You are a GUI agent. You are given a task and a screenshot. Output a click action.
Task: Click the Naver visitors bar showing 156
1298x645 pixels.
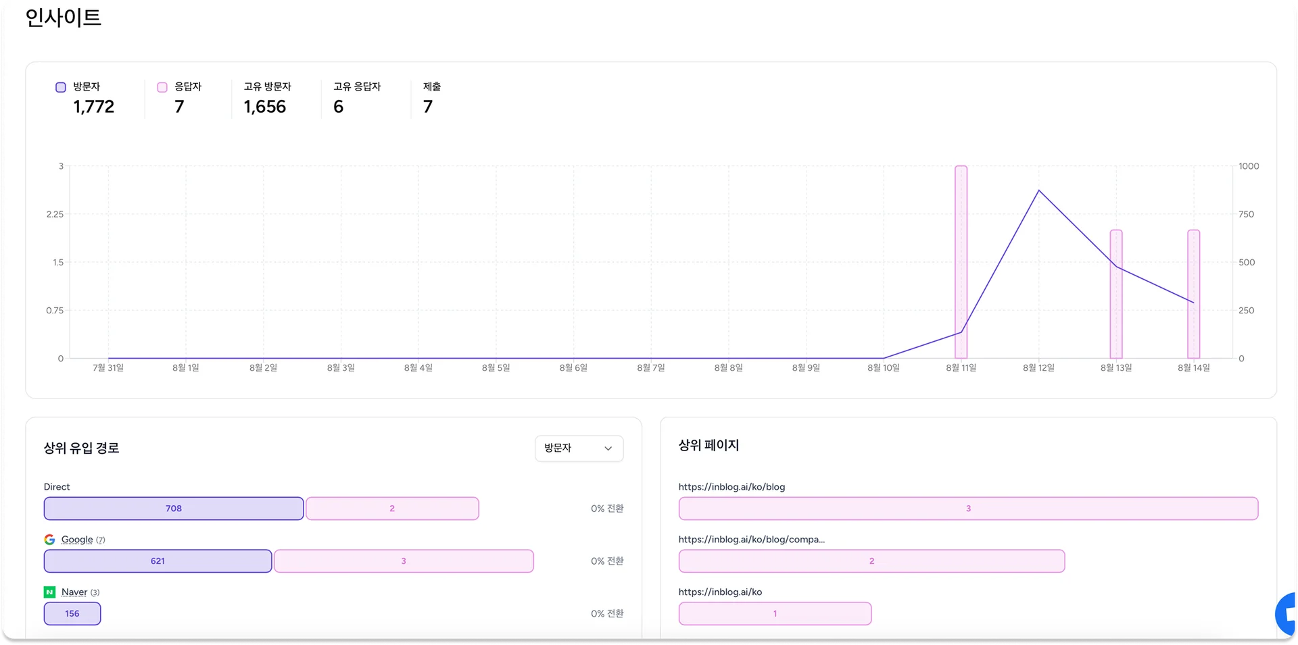[72, 614]
